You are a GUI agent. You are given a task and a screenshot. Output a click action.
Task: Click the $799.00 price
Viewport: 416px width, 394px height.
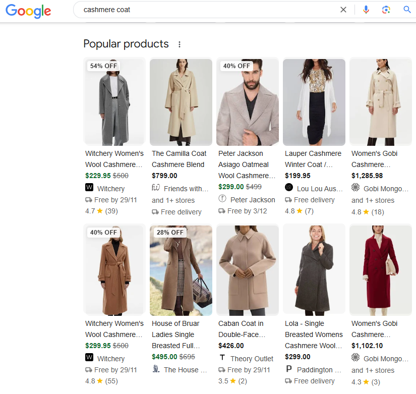[x=164, y=176]
